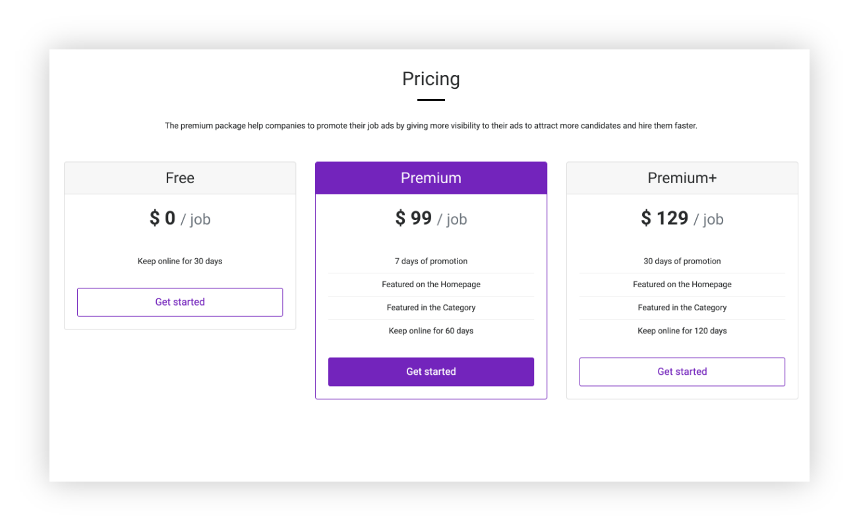The height and width of the screenshot is (531, 859).
Task: Click the Pricing page heading
Action: pos(431,79)
